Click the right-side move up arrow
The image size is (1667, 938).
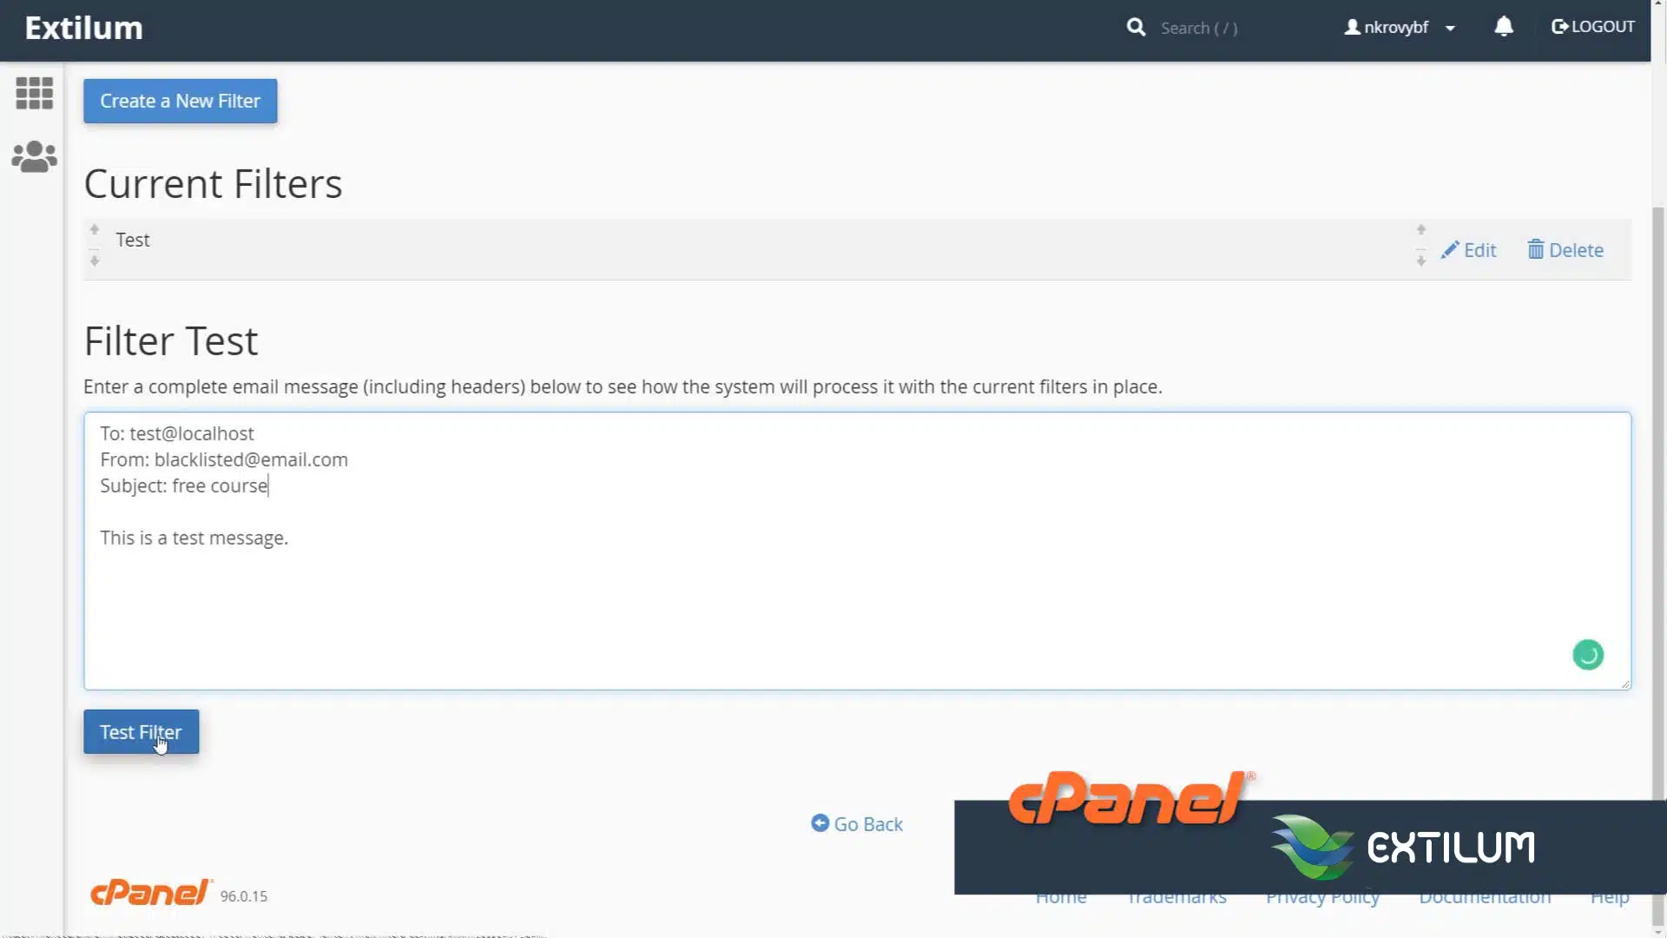coord(1421,230)
